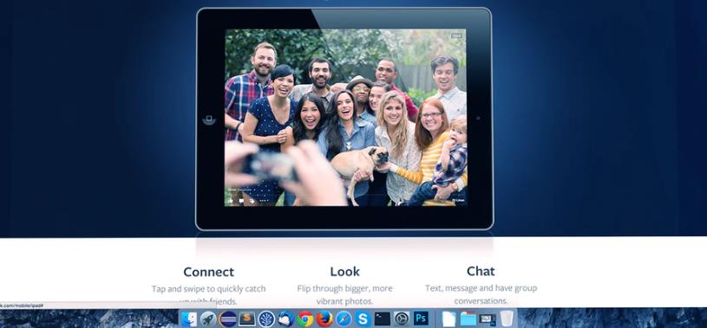The height and width of the screenshot is (328, 707).
Task: Open Sublime Text from the dock
Action: [247, 319]
